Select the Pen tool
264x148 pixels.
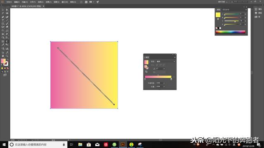click(3, 17)
